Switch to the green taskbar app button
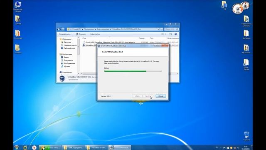266x150 pixels. point(50,147)
